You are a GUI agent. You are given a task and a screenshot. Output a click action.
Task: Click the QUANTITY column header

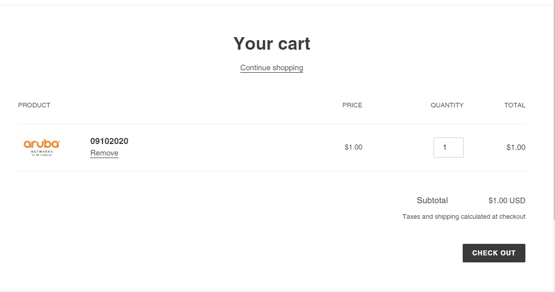447,105
